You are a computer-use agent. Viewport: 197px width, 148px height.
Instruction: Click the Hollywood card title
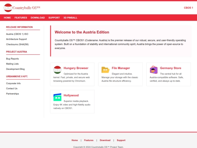pos(71,95)
